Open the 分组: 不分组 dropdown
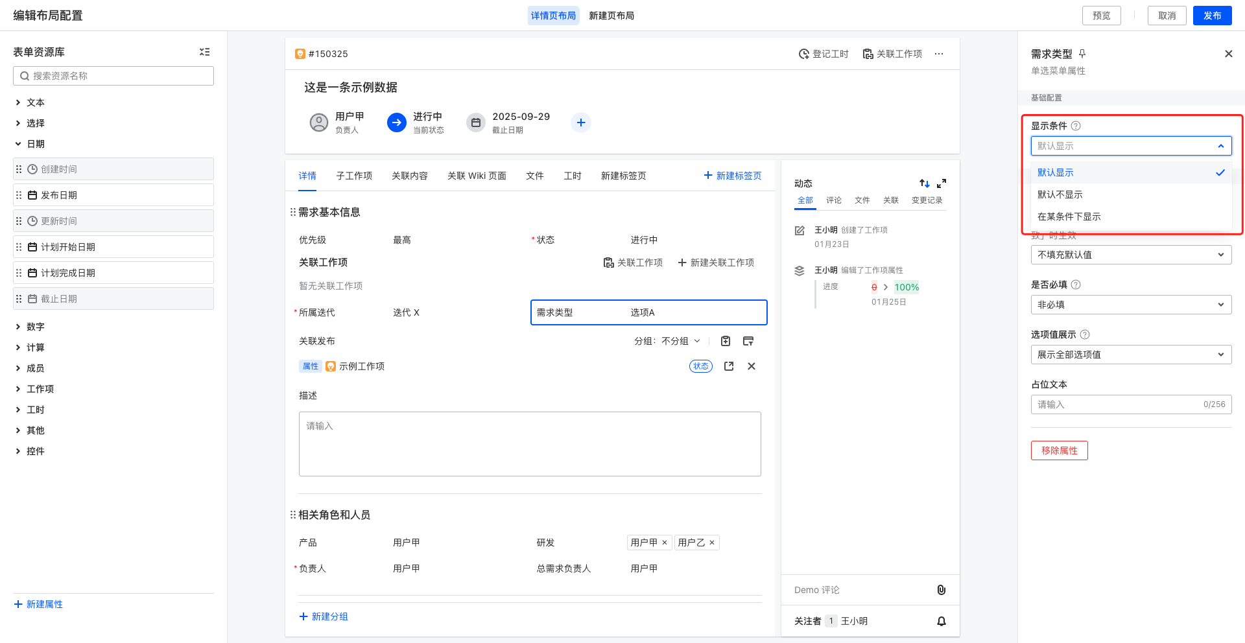The height and width of the screenshot is (643, 1245). coord(667,341)
